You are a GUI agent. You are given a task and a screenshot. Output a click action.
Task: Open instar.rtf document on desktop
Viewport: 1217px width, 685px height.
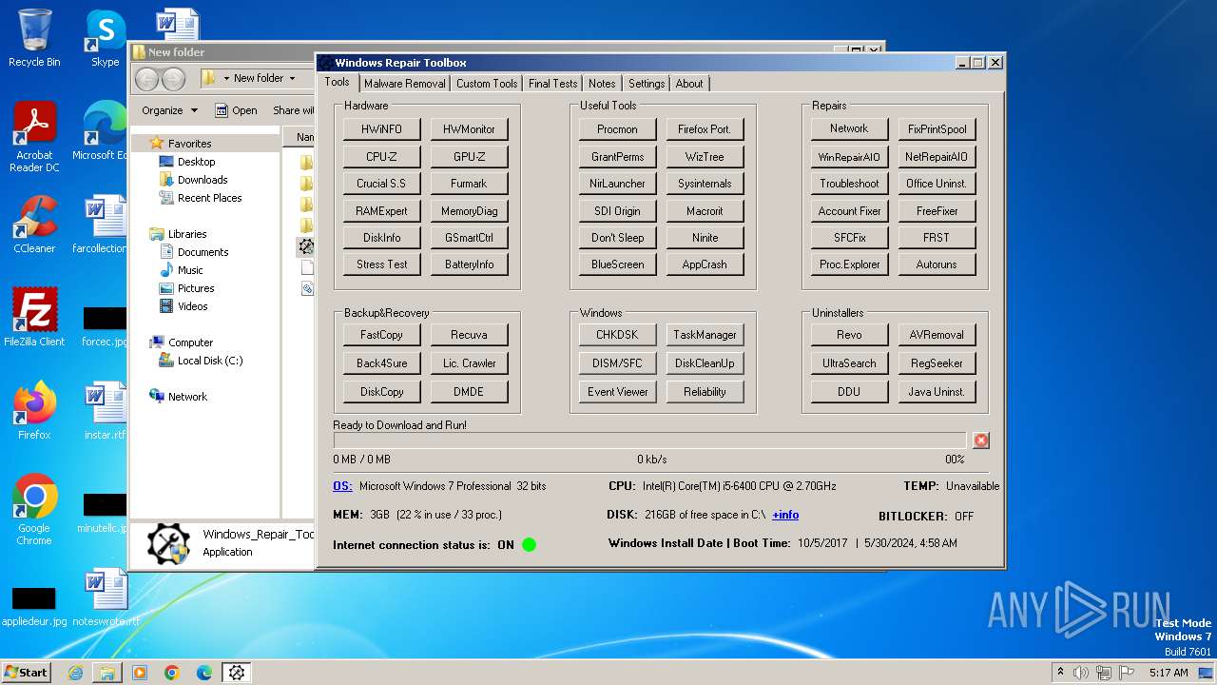coord(105,411)
